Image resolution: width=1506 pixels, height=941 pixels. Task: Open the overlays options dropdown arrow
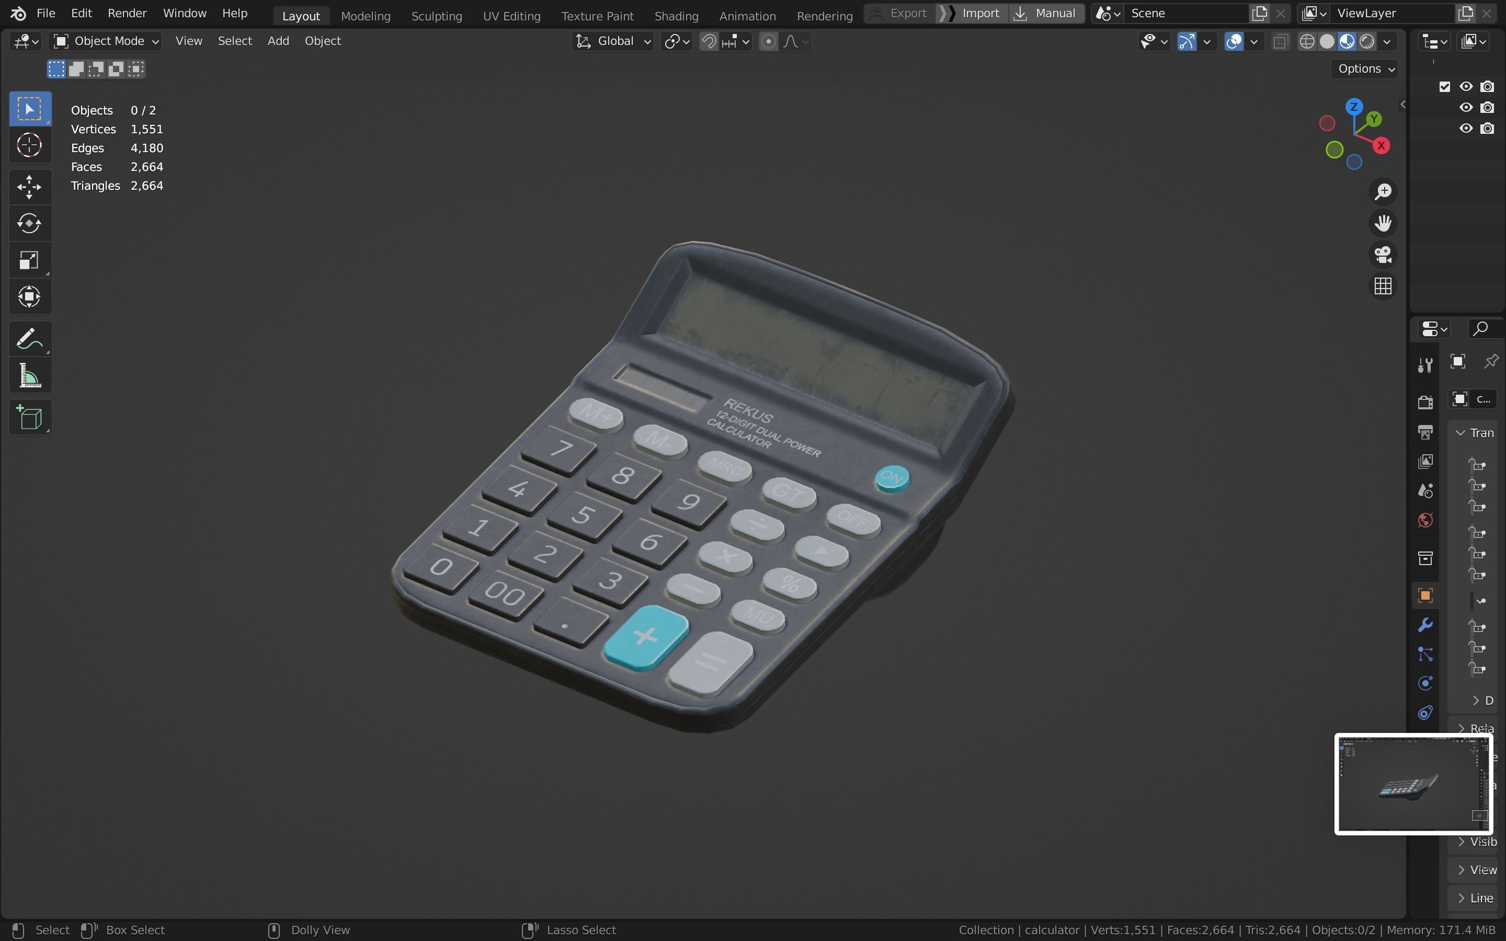click(1253, 41)
